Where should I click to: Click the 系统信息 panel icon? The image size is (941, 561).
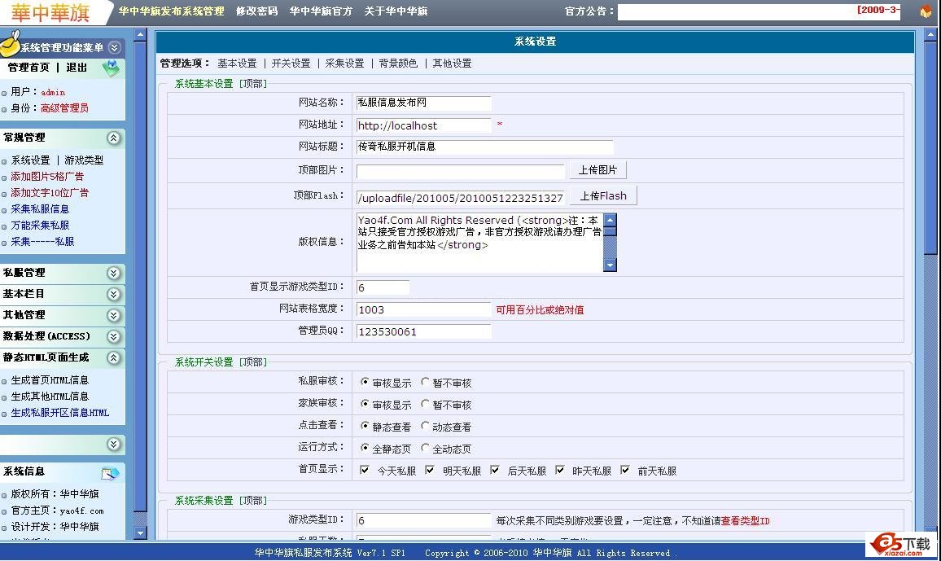[x=110, y=473]
